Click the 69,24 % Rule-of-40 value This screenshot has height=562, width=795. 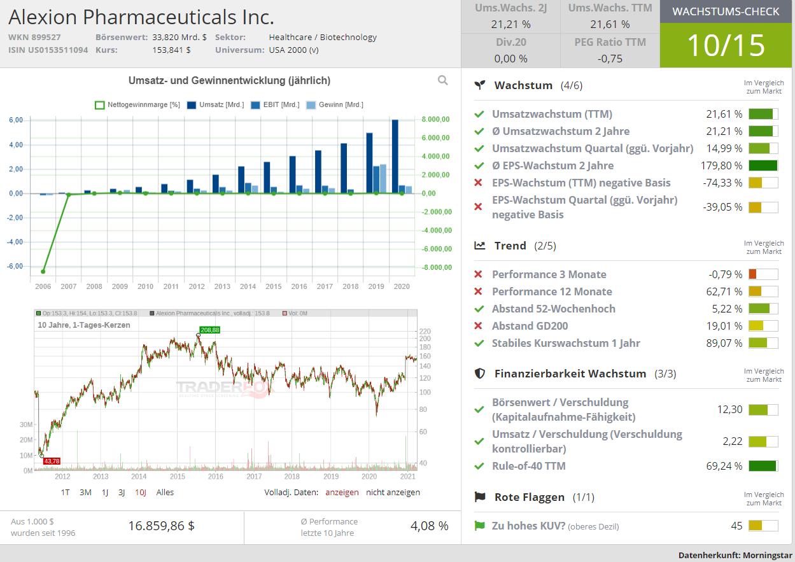click(x=724, y=466)
